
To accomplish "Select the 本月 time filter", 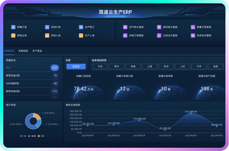I will [x=166, y=67].
